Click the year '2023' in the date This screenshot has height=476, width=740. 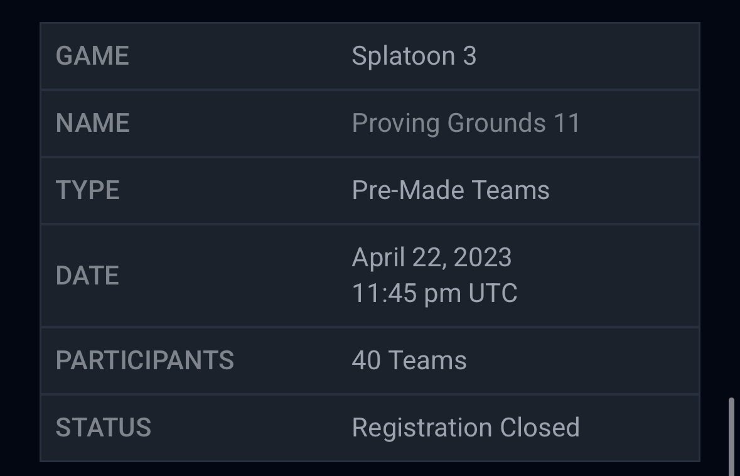click(483, 257)
